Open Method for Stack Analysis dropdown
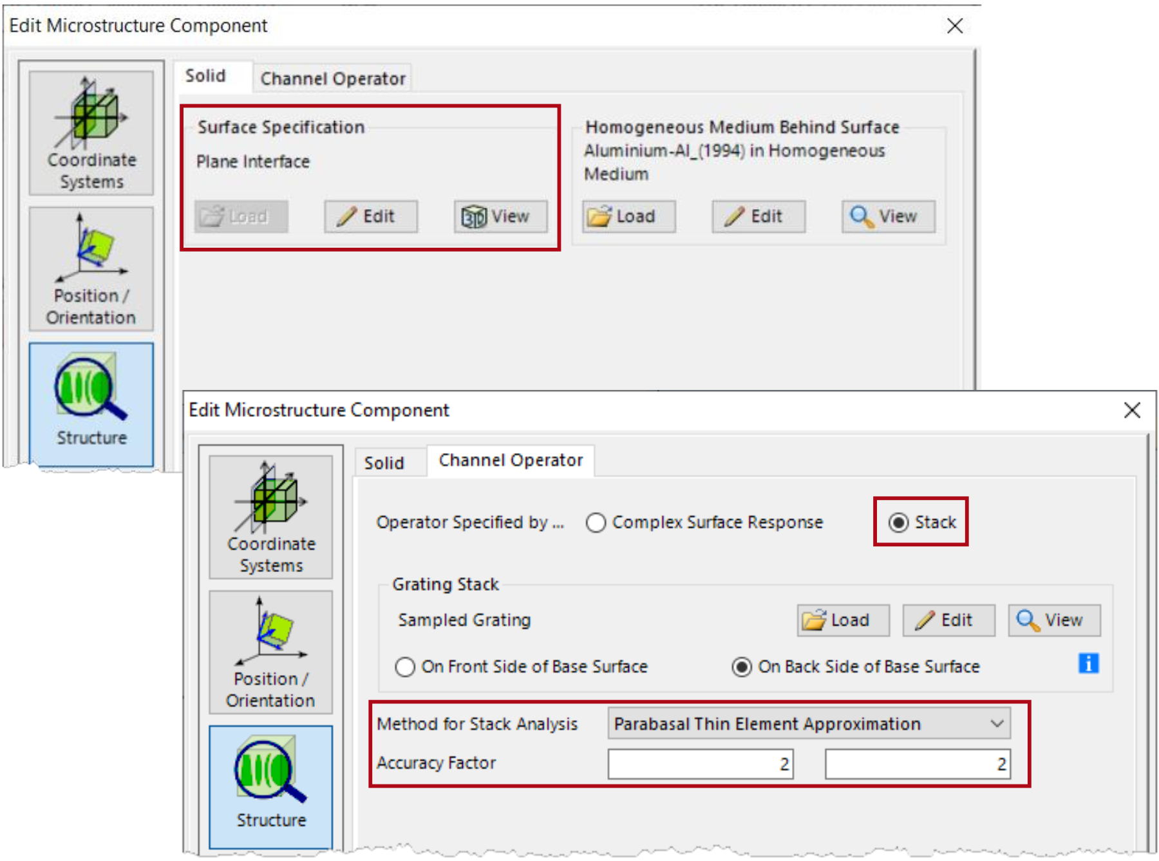Viewport: 1159px width, 861px height. [x=809, y=724]
